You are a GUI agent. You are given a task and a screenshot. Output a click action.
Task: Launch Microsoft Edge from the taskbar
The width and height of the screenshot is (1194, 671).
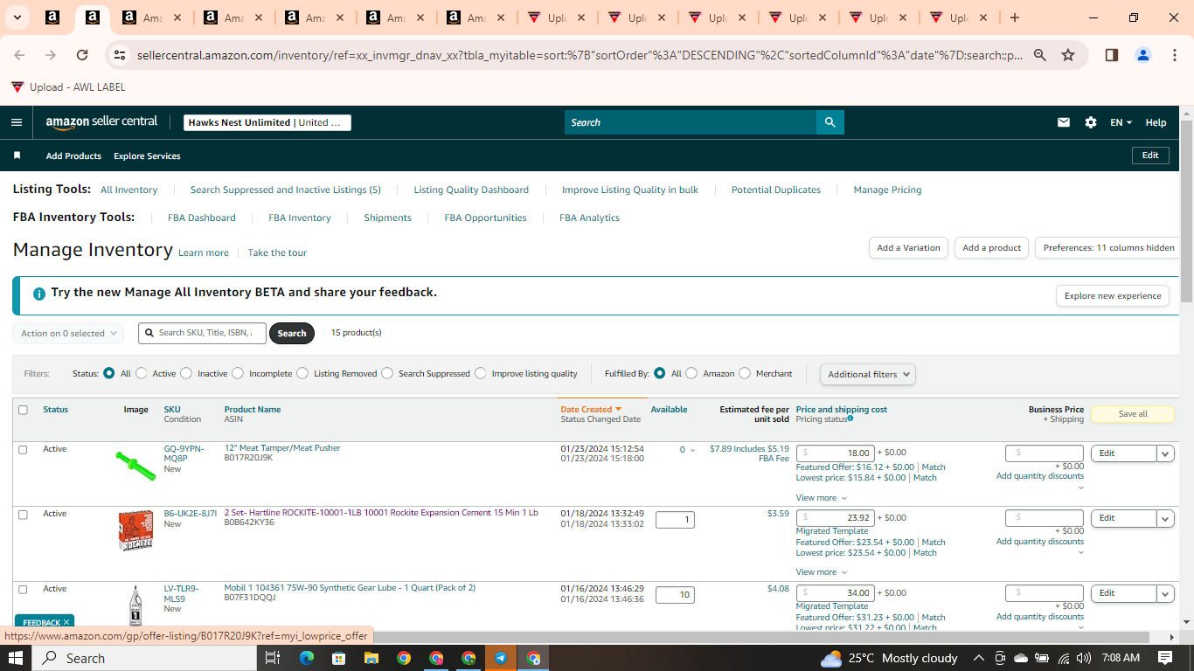pyautogui.click(x=306, y=658)
